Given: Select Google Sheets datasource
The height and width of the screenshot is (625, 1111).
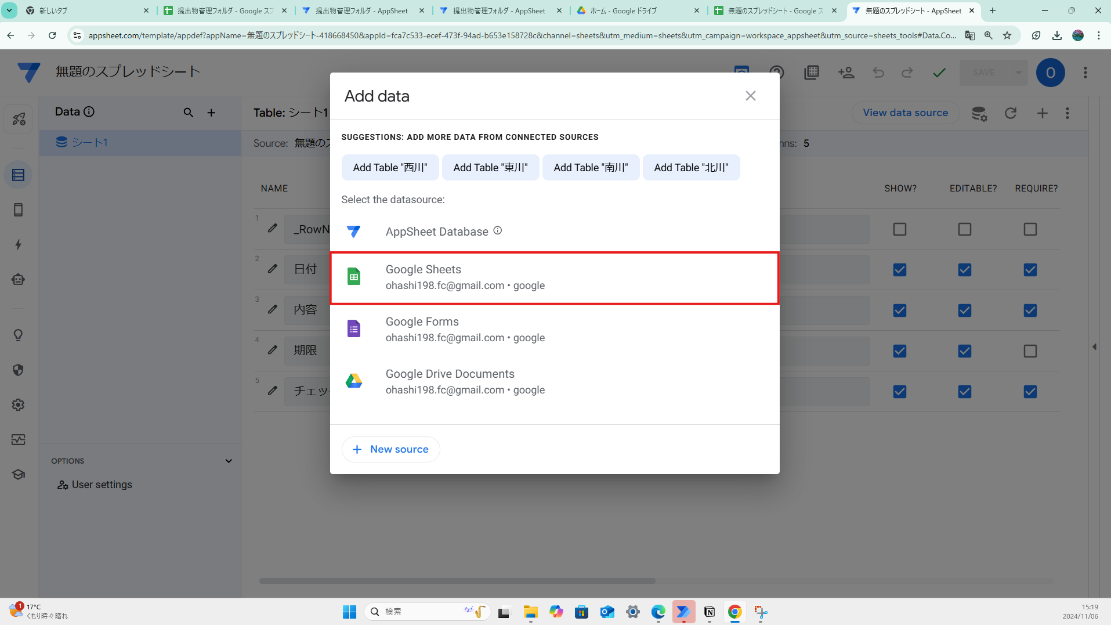Looking at the screenshot, I should point(554,278).
